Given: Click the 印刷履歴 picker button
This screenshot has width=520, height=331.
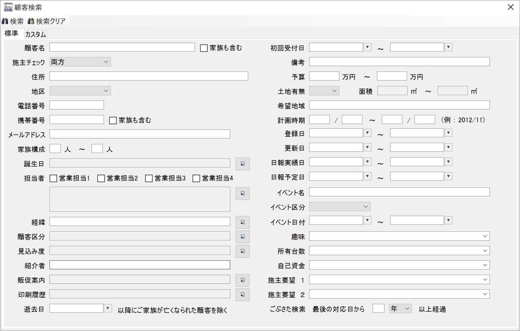Looking at the screenshot, I should [242, 295].
